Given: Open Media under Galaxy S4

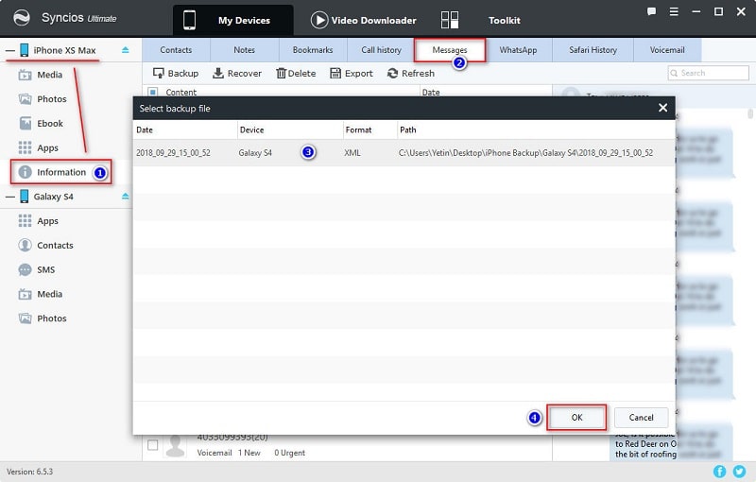Looking at the screenshot, I should (41, 294).
